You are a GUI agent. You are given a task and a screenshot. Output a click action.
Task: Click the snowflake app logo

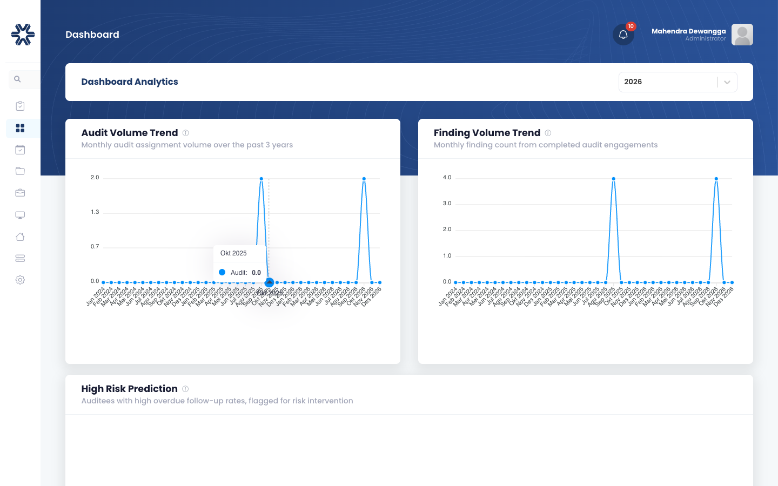point(23,35)
